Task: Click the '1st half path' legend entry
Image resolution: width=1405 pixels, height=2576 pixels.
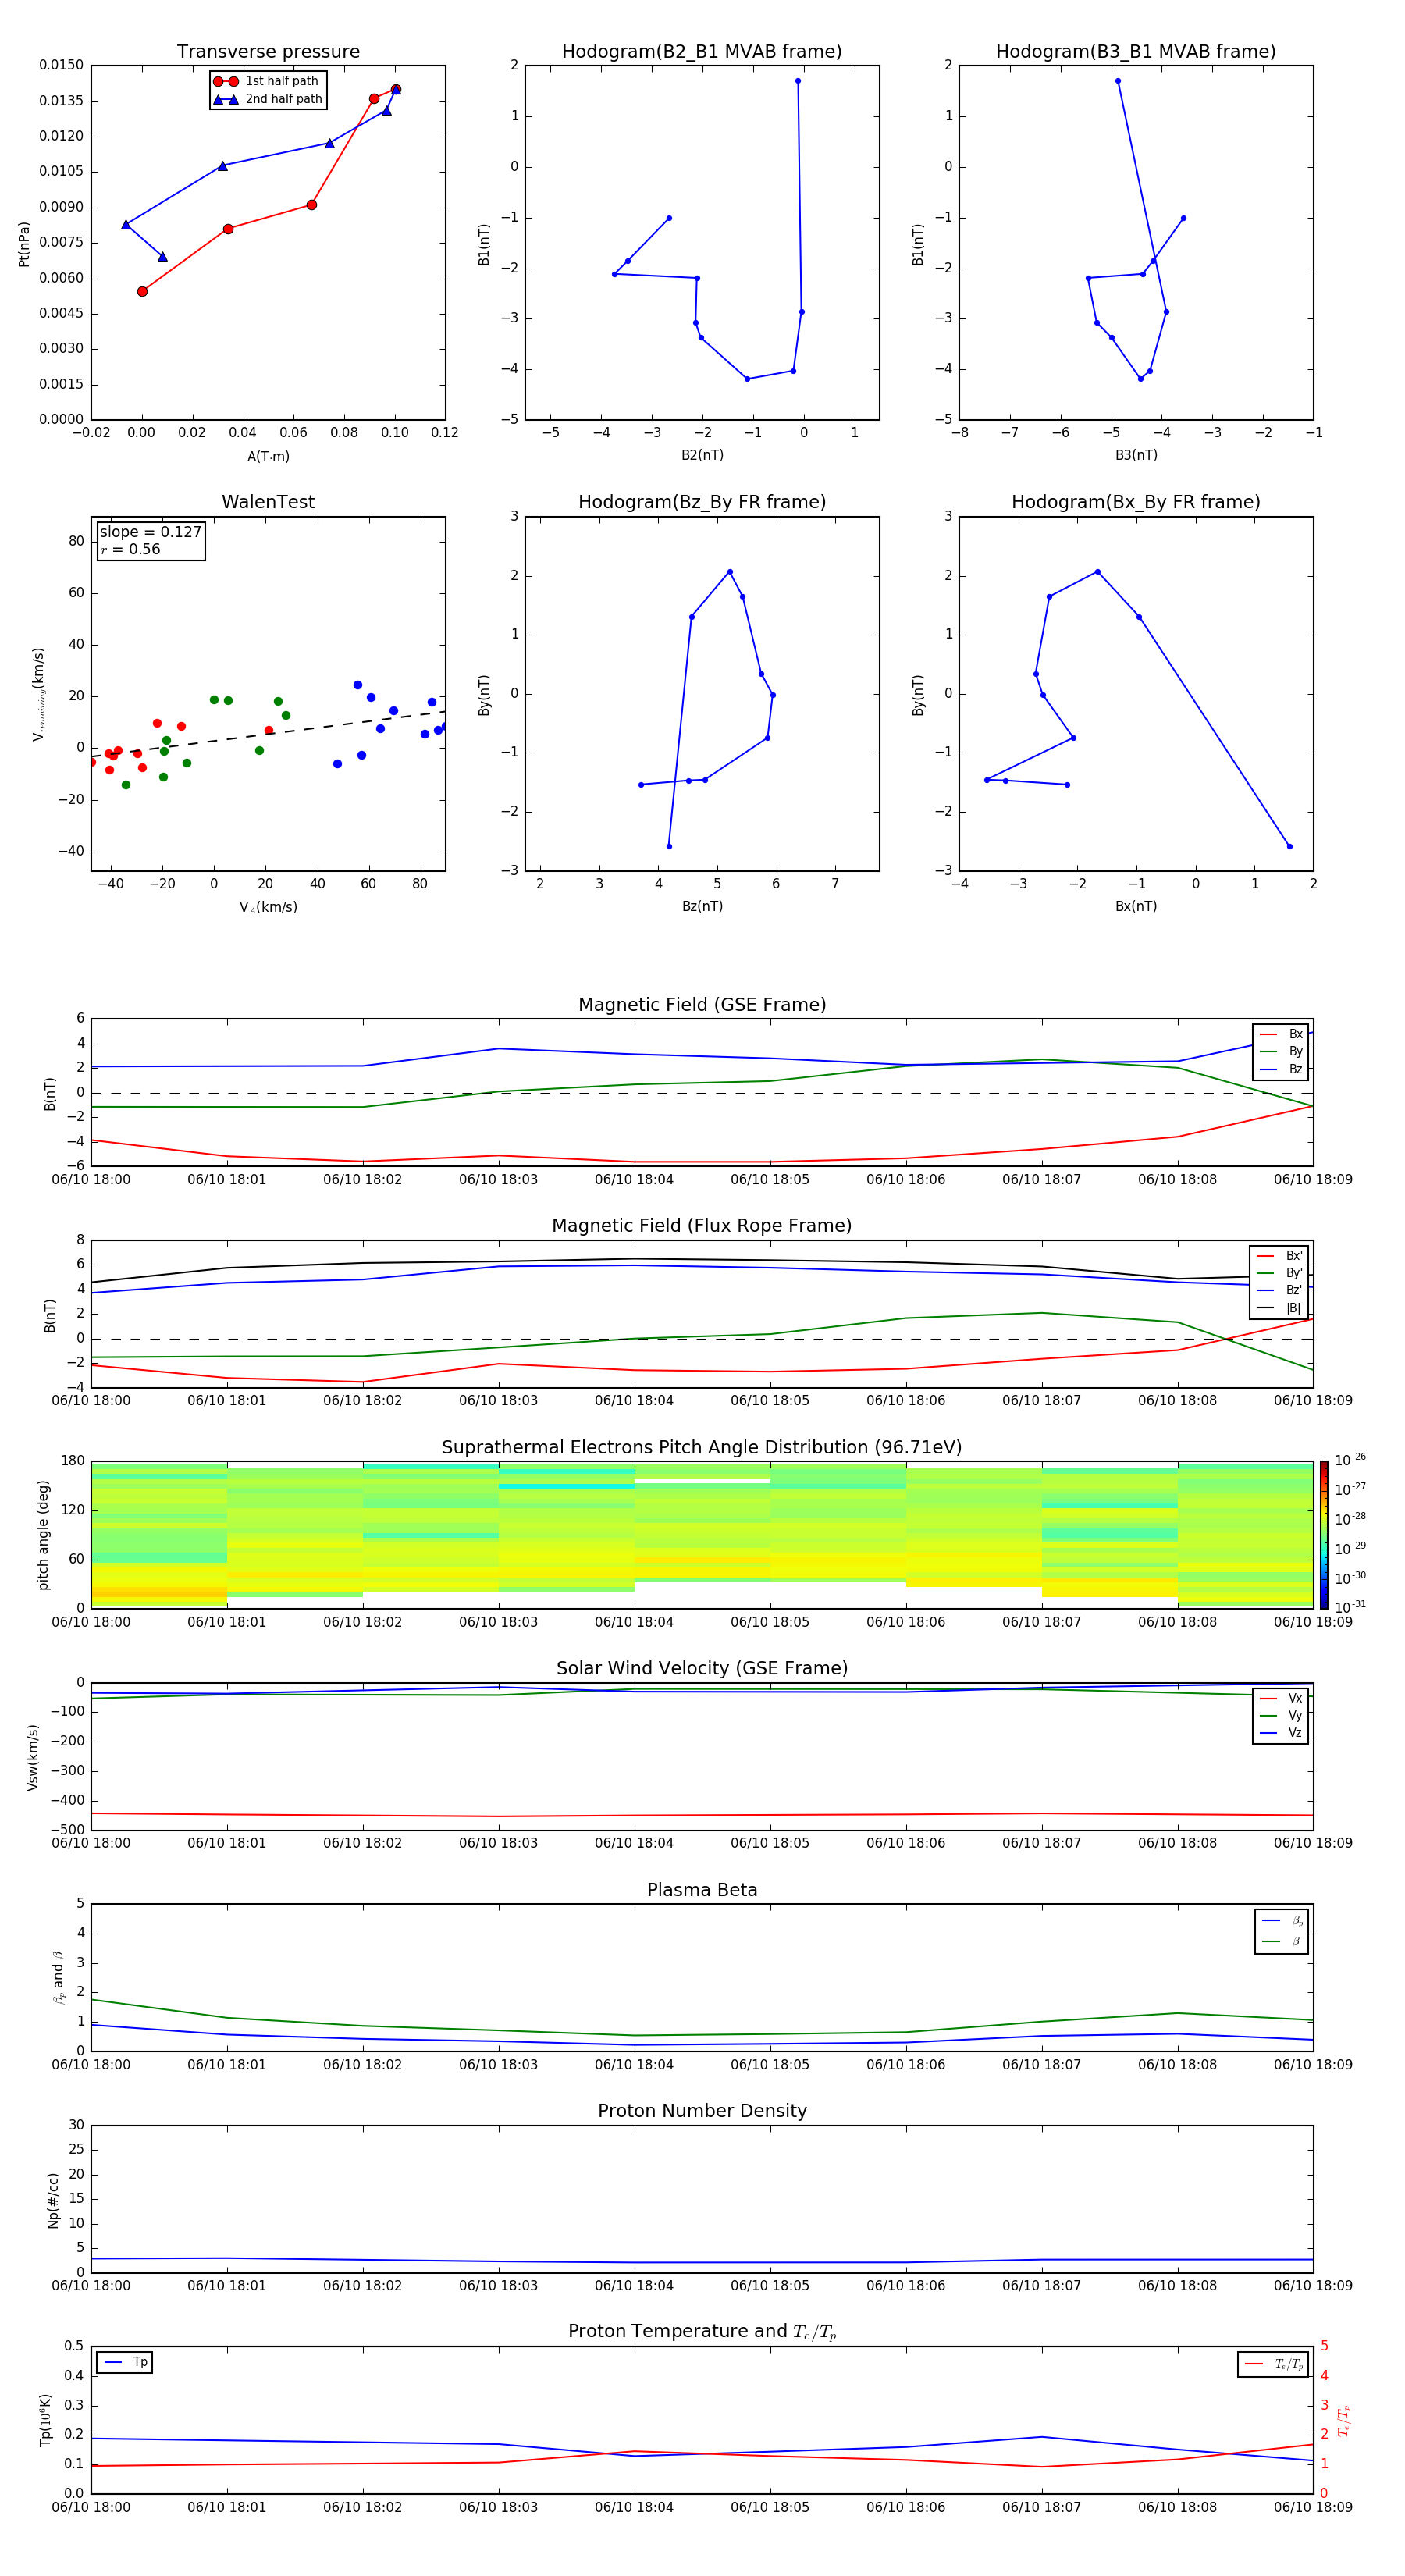Action: (268, 81)
